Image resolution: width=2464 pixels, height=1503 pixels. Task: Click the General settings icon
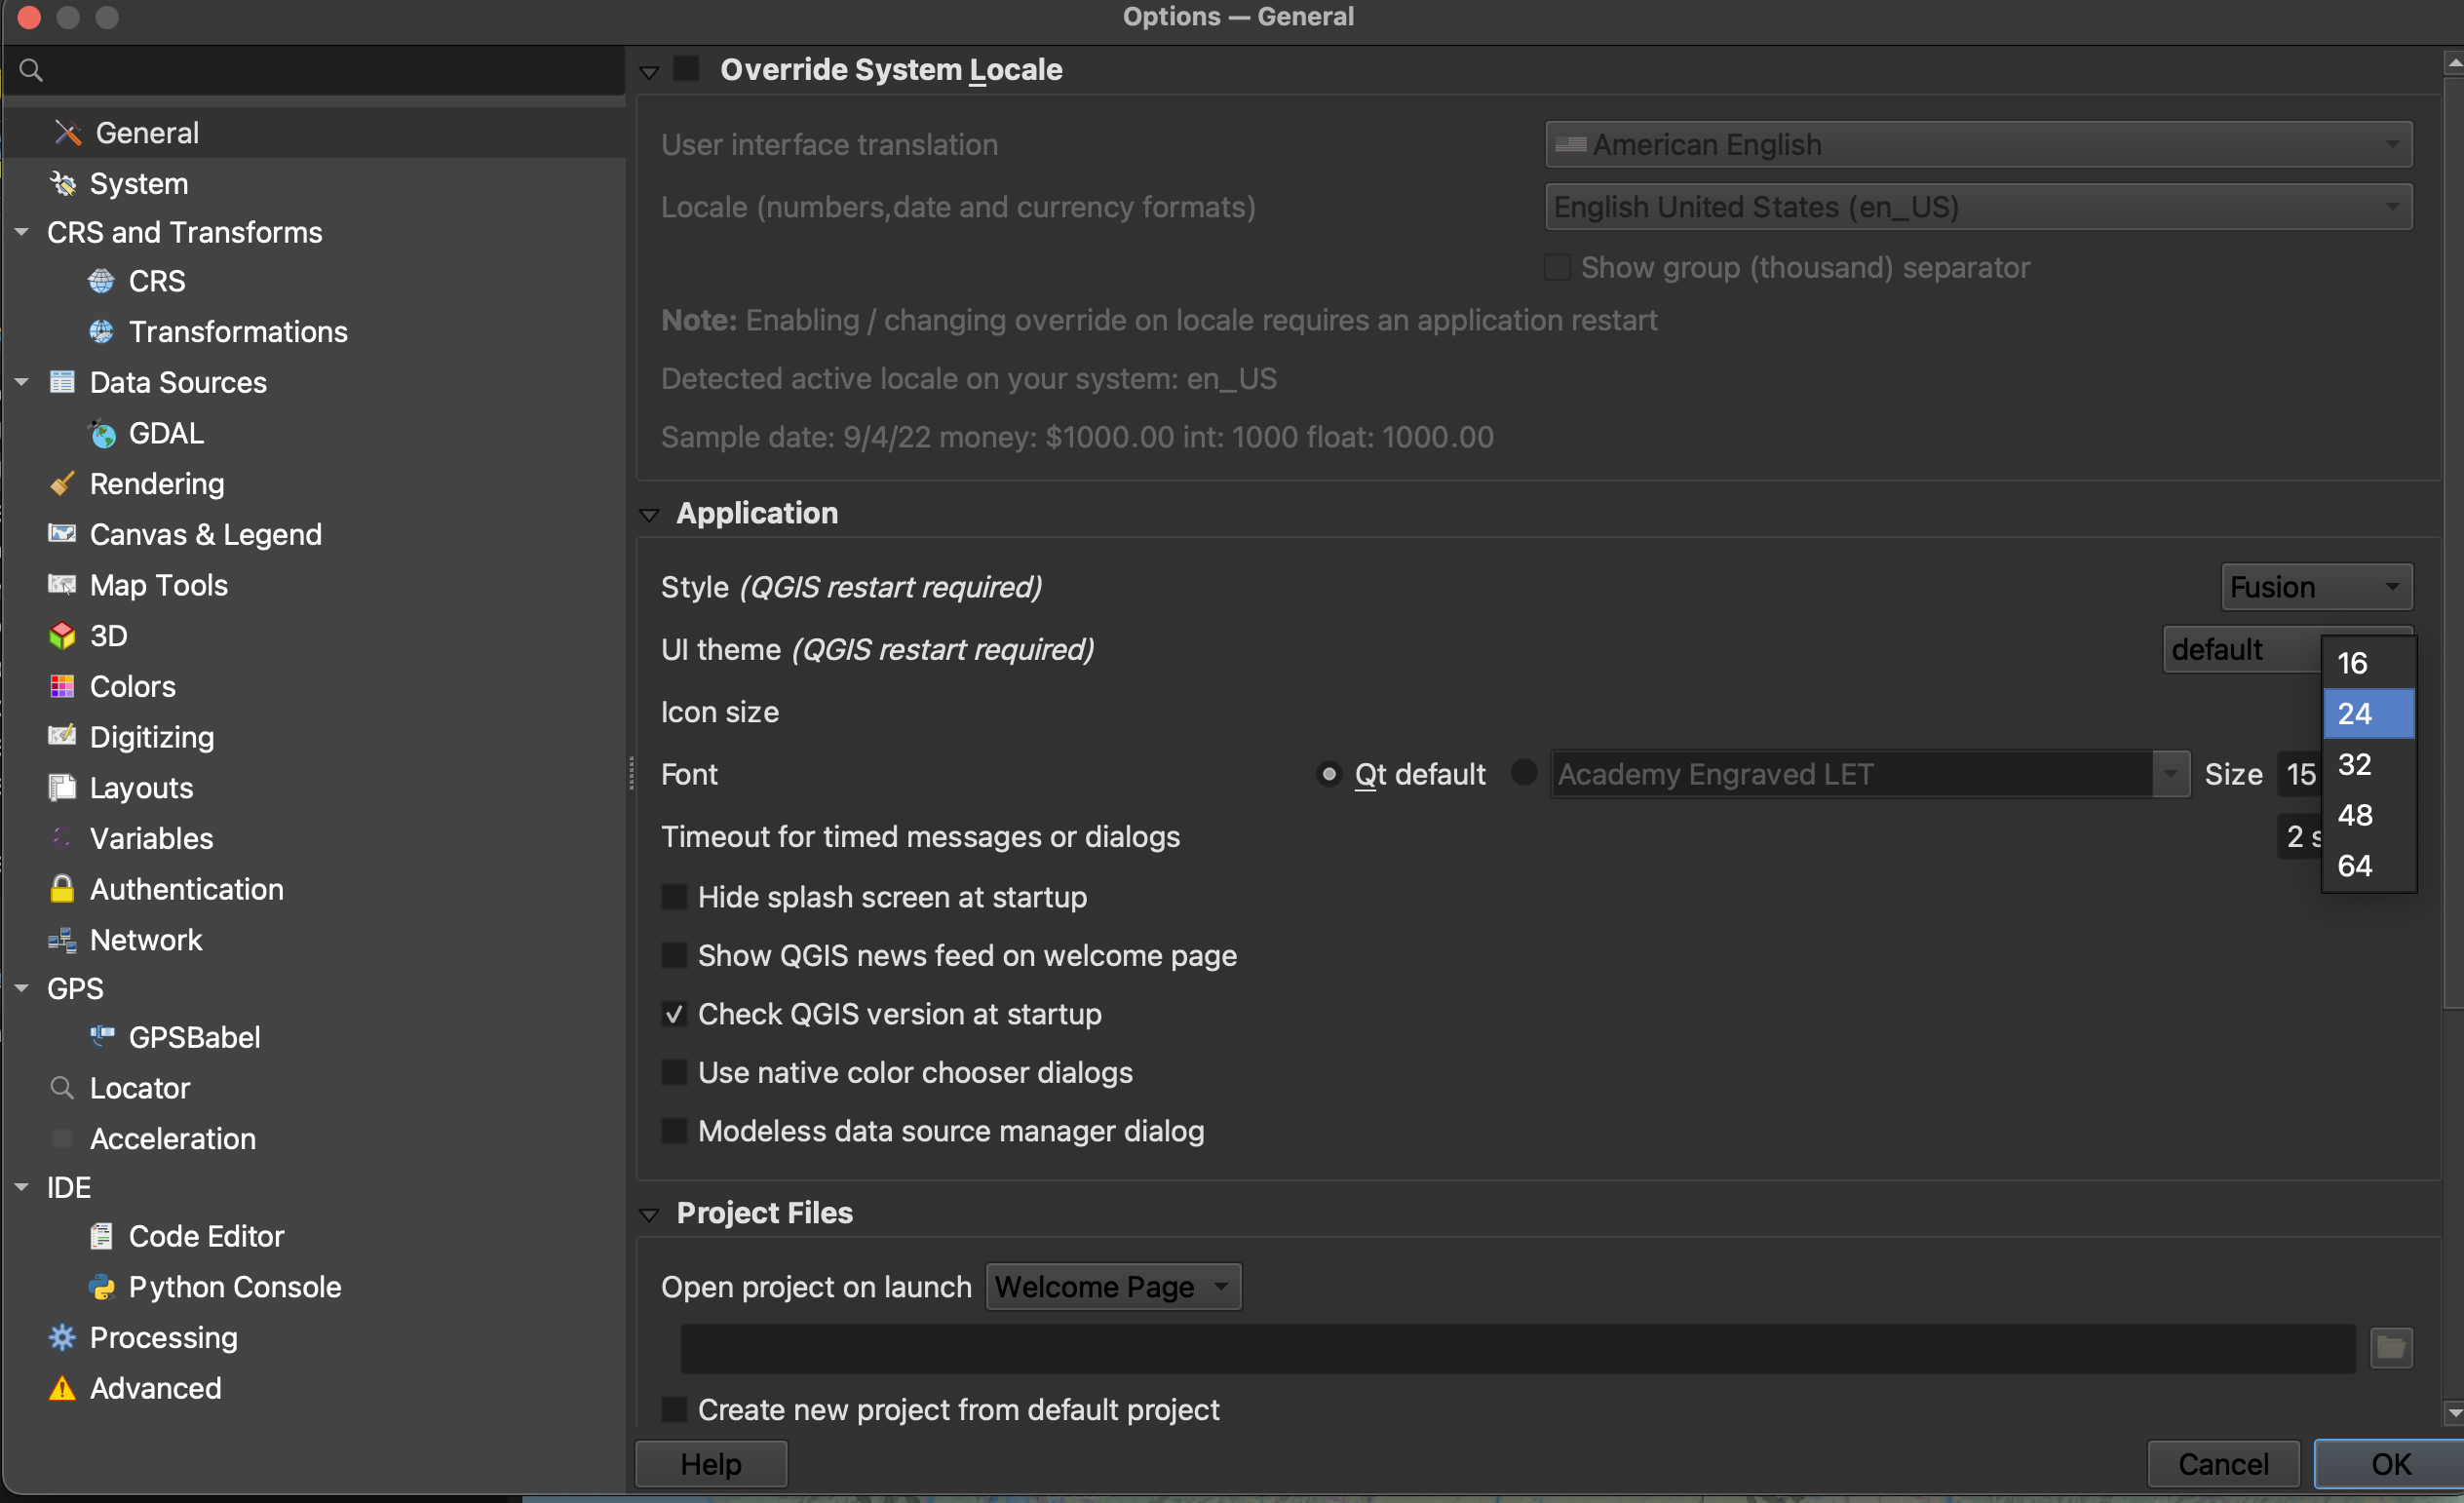click(x=65, y=132)
